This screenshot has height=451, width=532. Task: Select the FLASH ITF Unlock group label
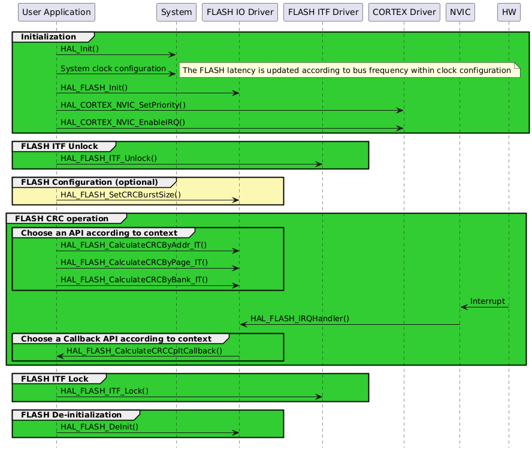(59, 147)
